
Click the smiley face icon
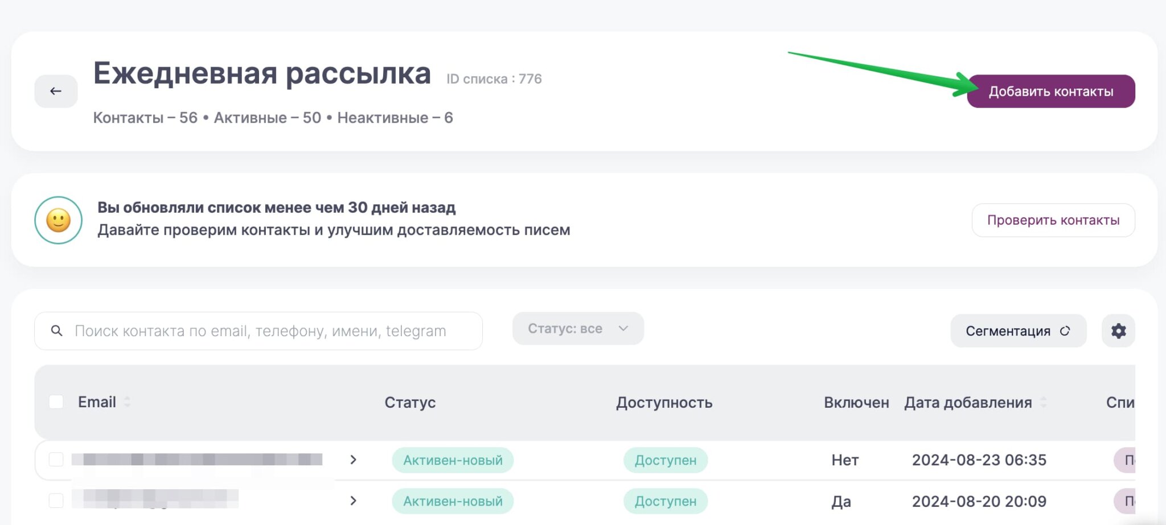[58, 220]
